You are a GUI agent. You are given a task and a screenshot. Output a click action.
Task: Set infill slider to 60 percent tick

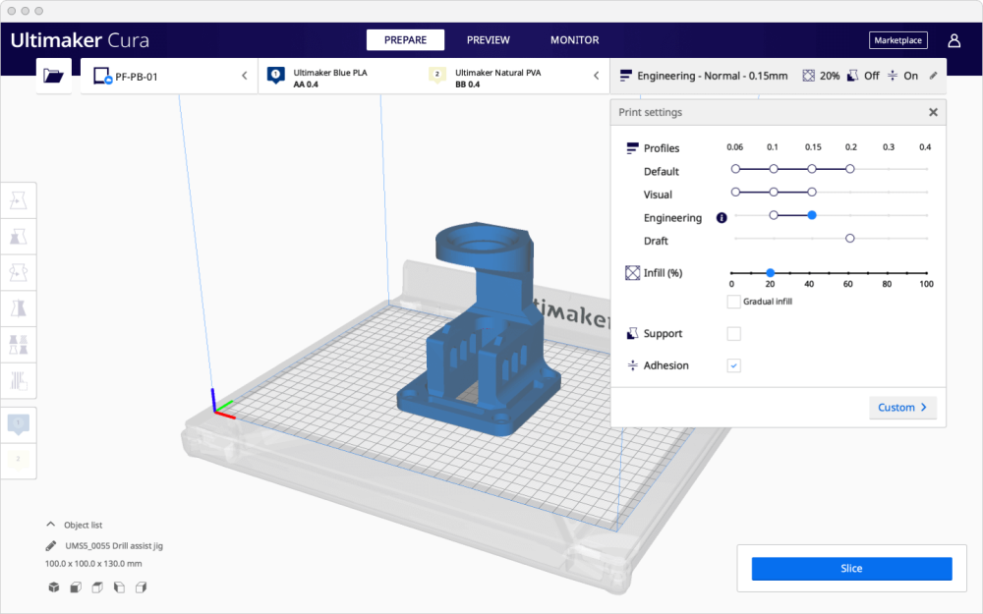848,273
